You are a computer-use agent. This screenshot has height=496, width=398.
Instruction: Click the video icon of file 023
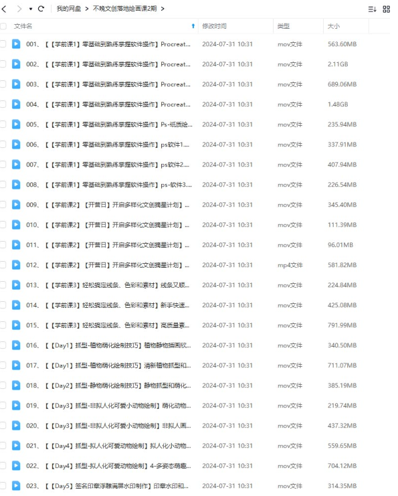coord(16,485)
